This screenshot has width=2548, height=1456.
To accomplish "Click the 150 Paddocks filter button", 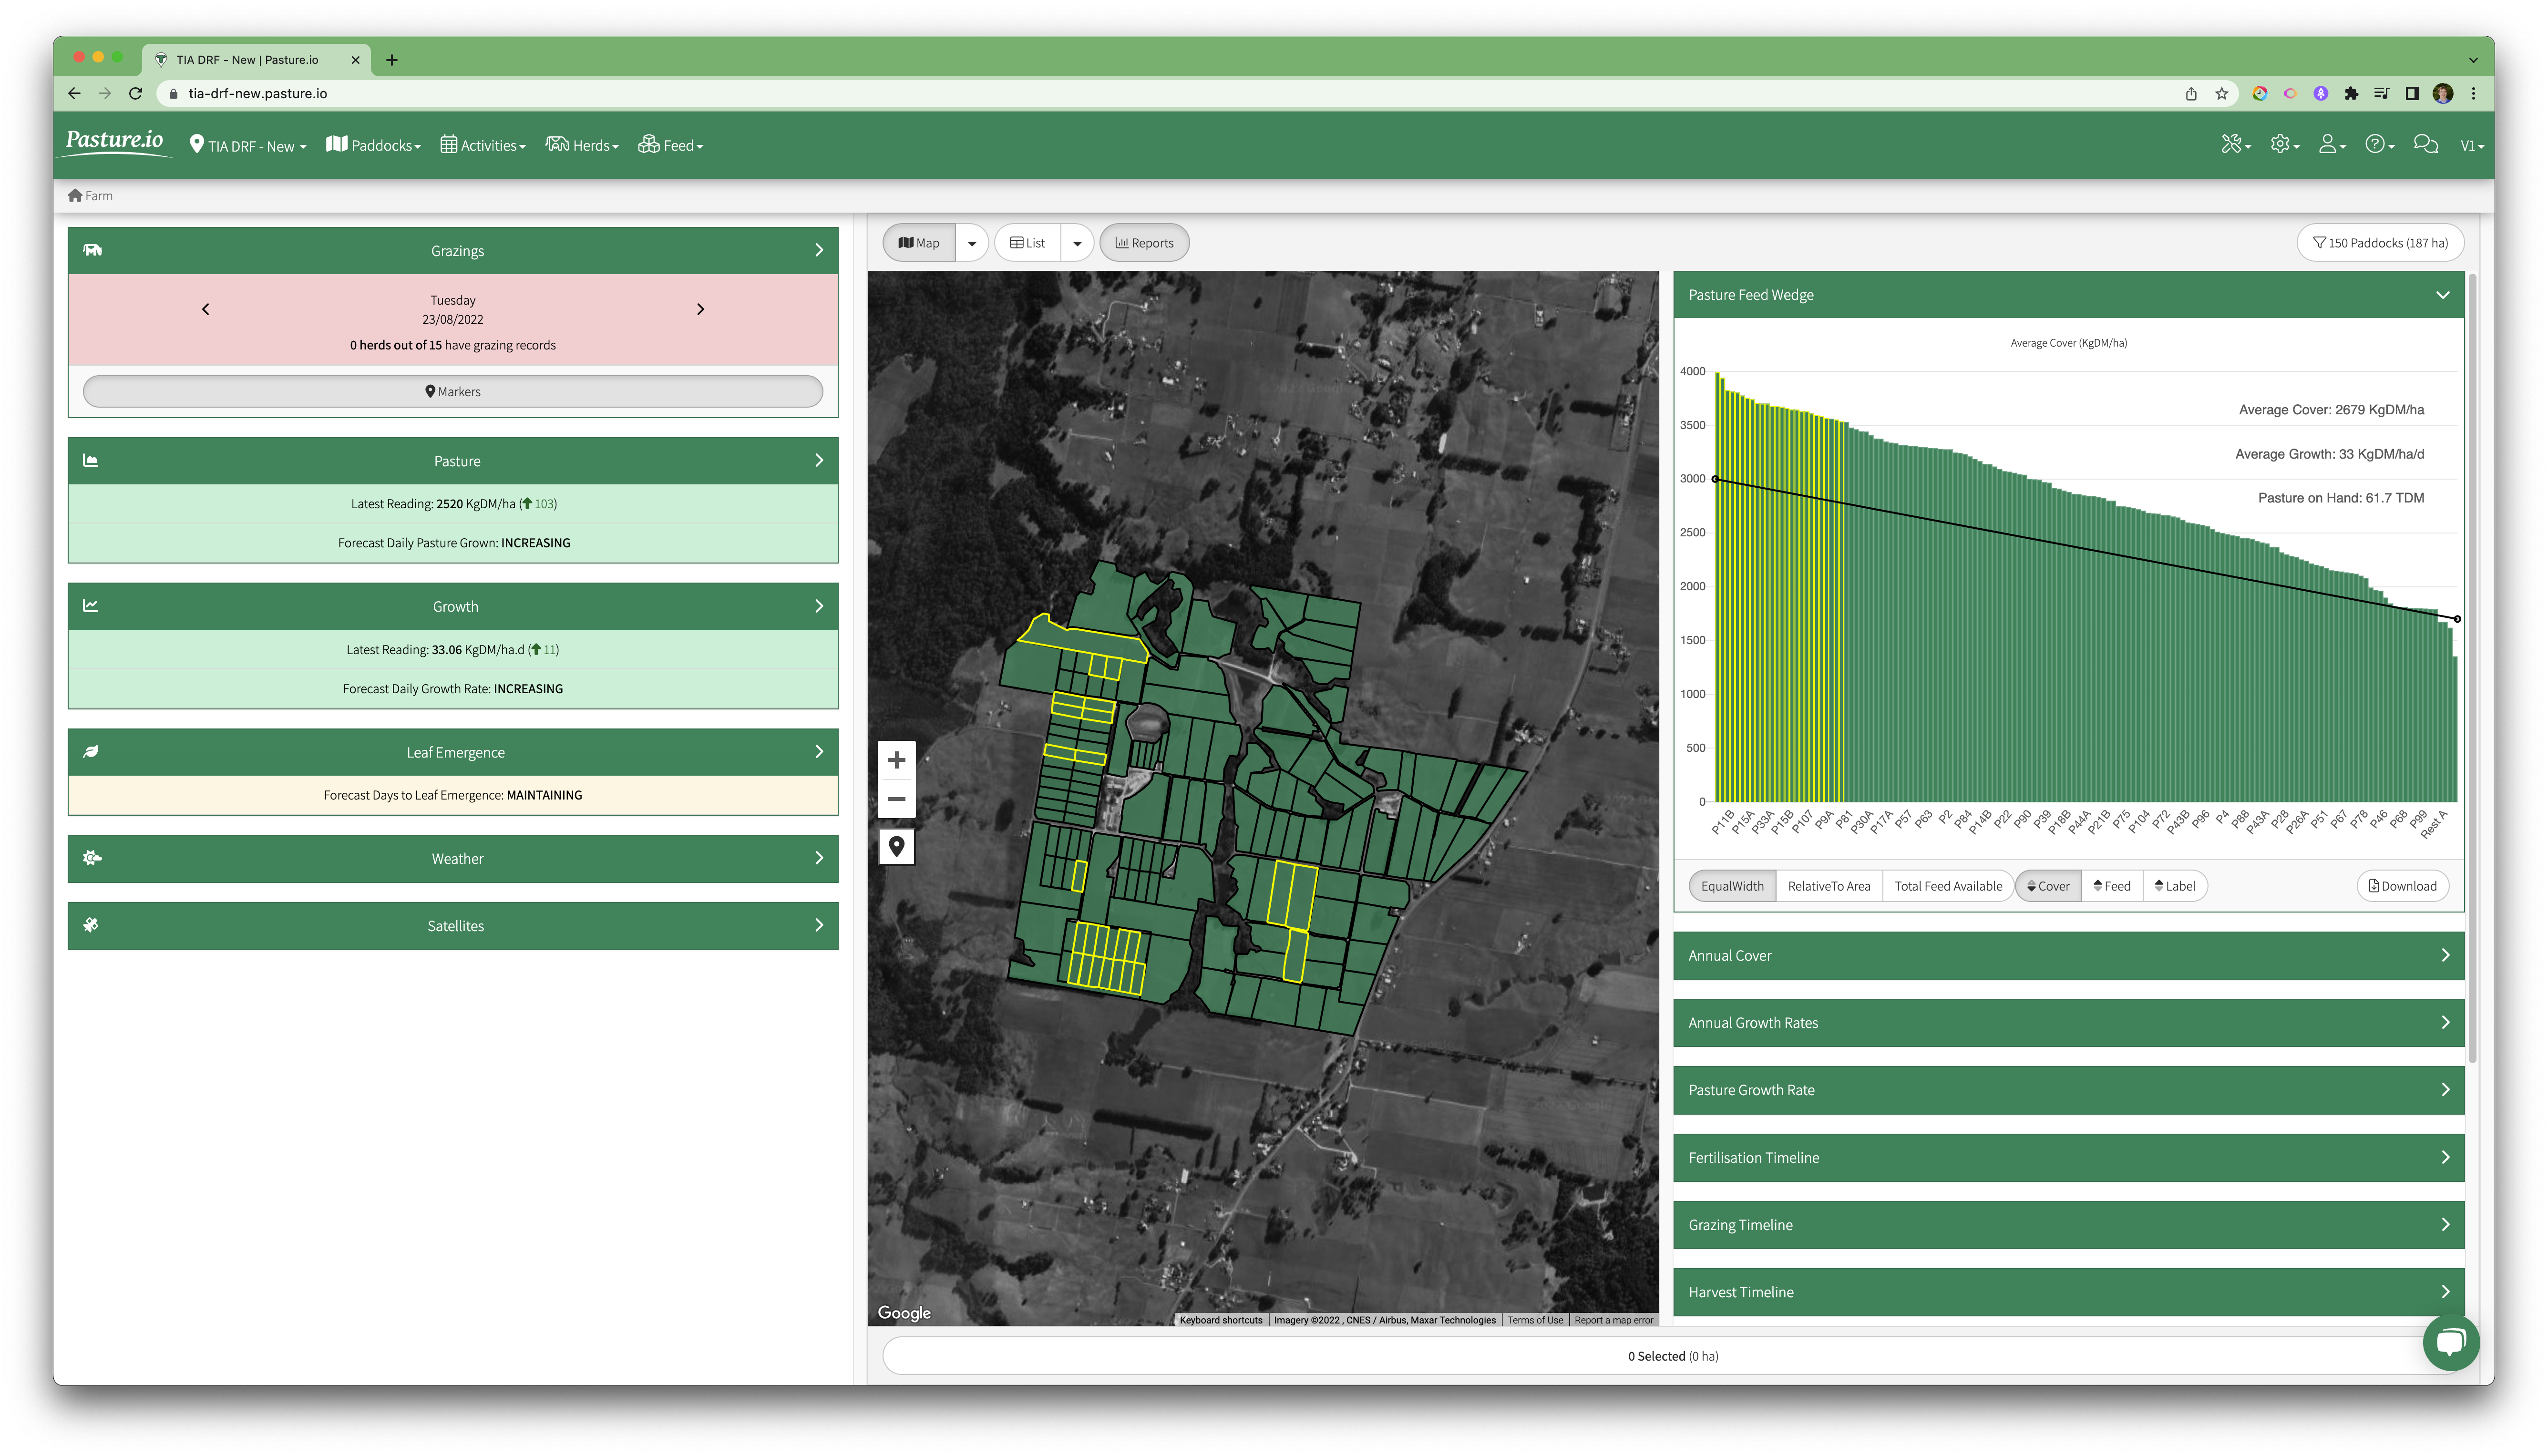I will 2380,243.
